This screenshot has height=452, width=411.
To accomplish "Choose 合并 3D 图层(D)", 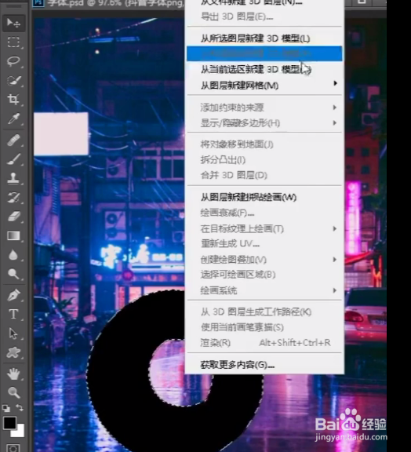I will 264,175.
